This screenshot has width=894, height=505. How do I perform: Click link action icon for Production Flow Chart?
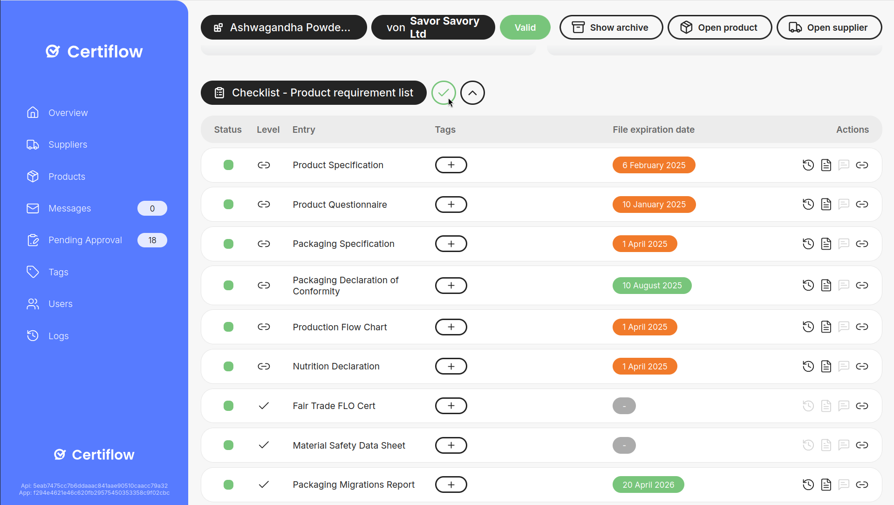(x=861, y=327)
